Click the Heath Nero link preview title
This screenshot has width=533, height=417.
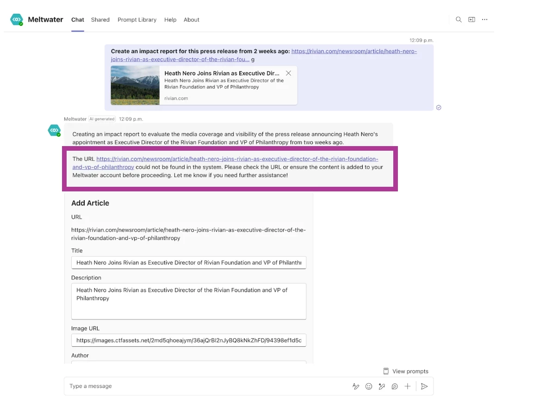pyautogui.click(x=222, y=74)
